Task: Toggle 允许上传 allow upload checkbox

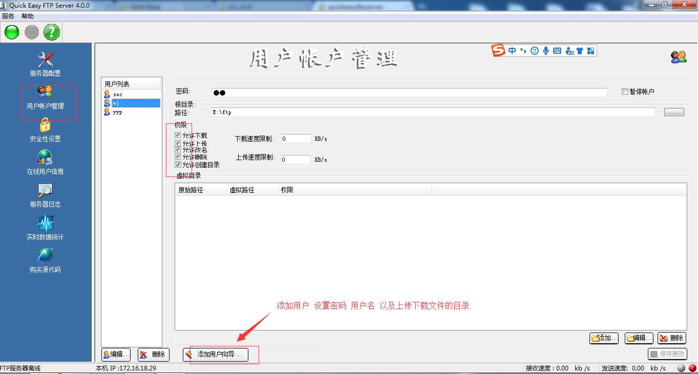Action: pyautogui.click(x=178, y=144)
